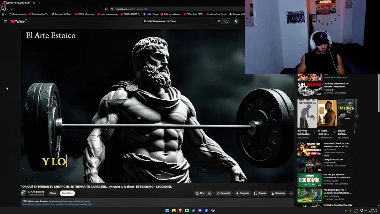Open options for El gran cambio short
This screenshot has width=380, height=214.
pyautogui.click(x=354, y=132)
